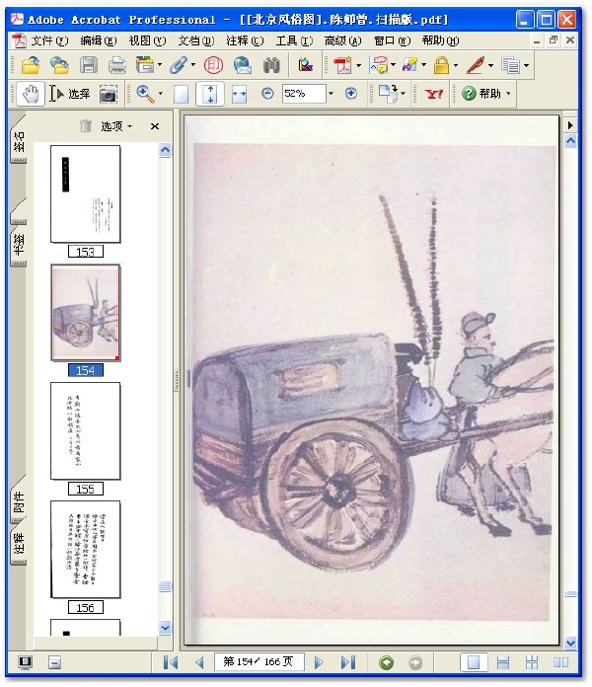The height and width of the screenshot is (687, 592).
Task: Open the 注释 (Comments) menu
Action: pos(245,40)
